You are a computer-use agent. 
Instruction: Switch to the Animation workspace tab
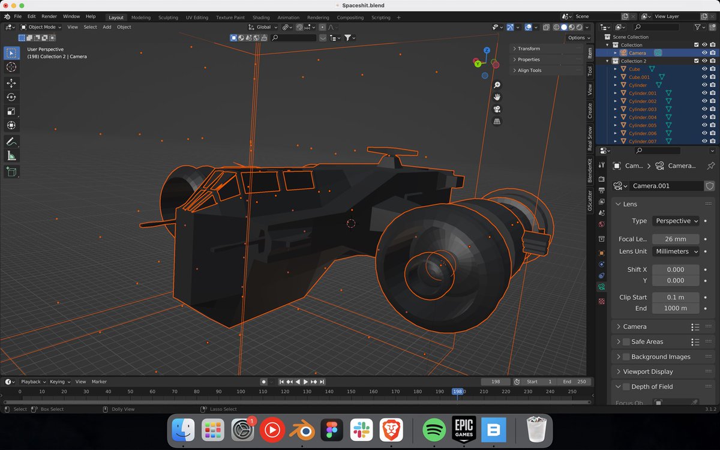click(288, 17)
